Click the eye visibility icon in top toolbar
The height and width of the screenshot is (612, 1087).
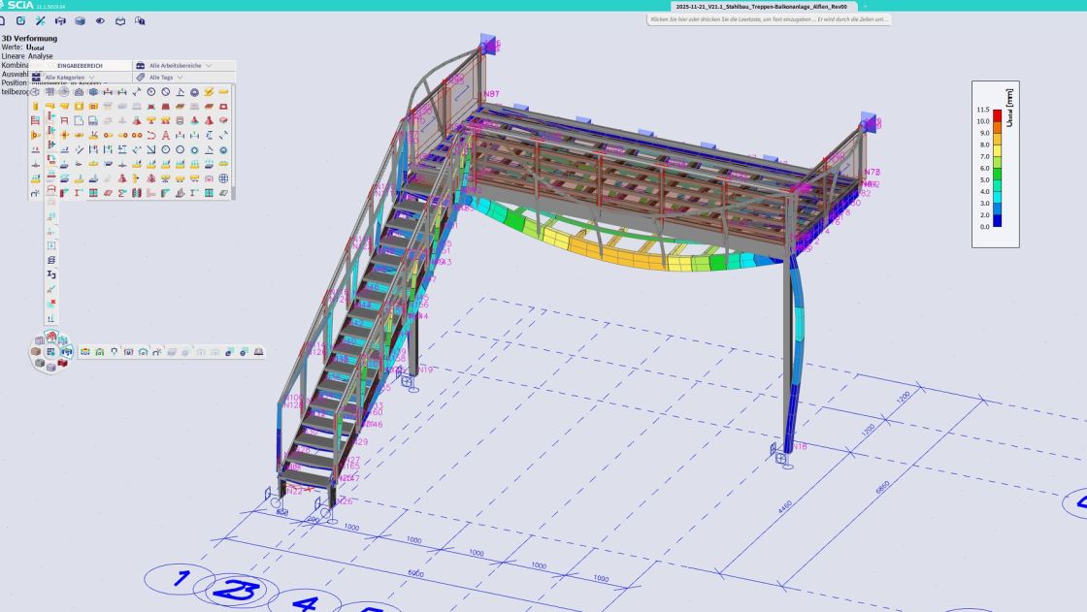coord(100,20)
